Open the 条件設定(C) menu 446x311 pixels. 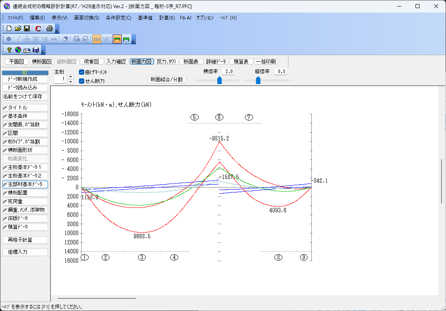118,17
